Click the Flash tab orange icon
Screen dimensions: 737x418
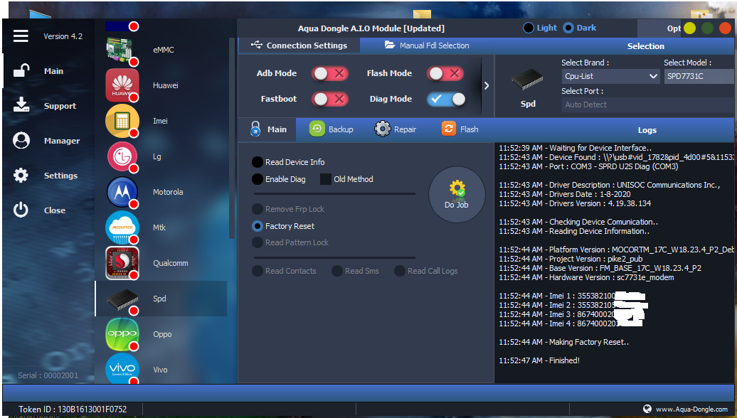point(448,129)
